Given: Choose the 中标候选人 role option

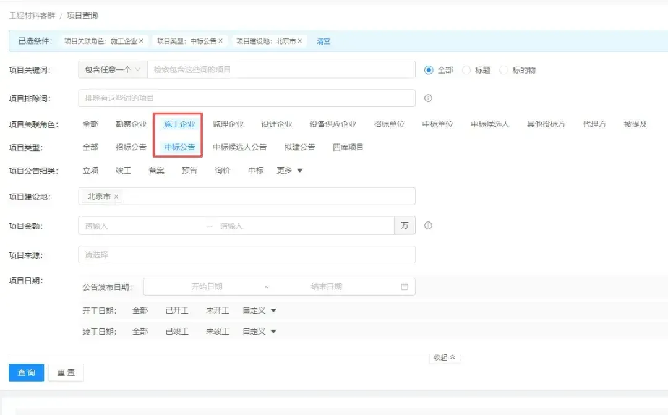Looking at the screenshot, I should tap(490, 124).
